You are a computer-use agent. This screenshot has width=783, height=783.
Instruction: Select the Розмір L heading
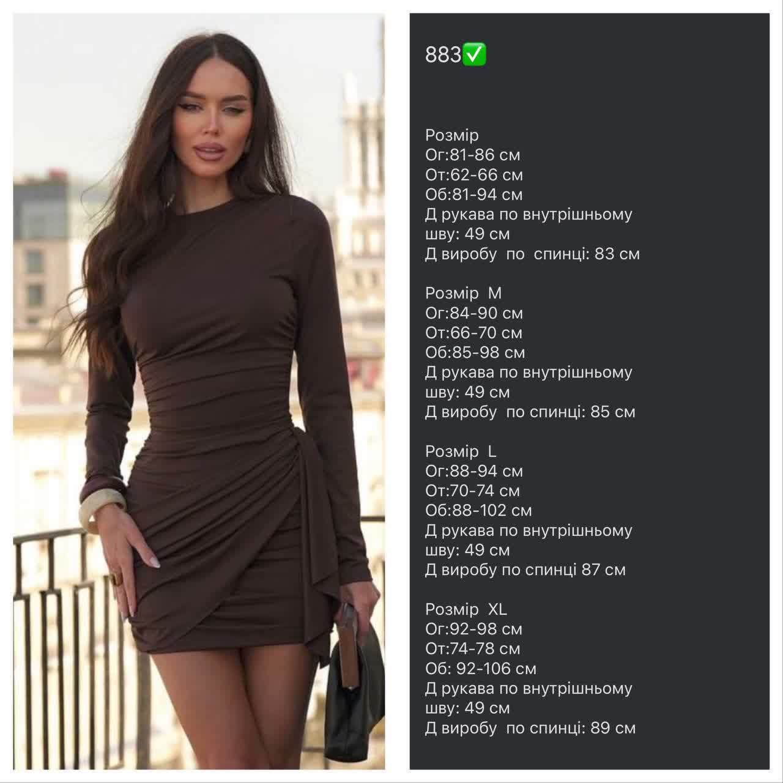point(461,451)
